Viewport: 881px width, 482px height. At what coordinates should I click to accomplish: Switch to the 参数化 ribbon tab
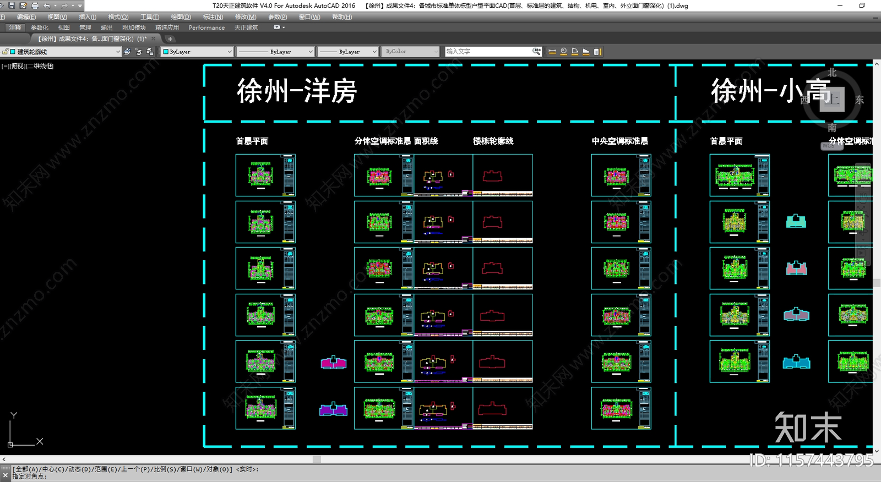(x=40, y=28)
